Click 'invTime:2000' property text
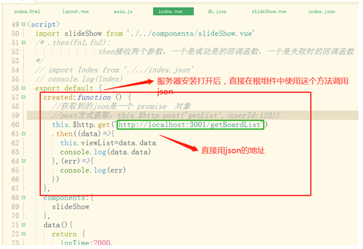Image resolution: width=363 pixels, height=249 pixels. click(85, 243)
